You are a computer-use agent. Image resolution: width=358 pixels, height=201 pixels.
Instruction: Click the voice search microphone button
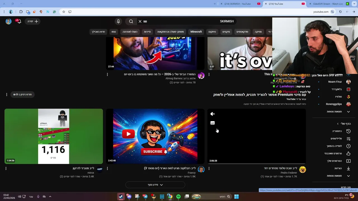pyautogui.click(x=118, y=21)
